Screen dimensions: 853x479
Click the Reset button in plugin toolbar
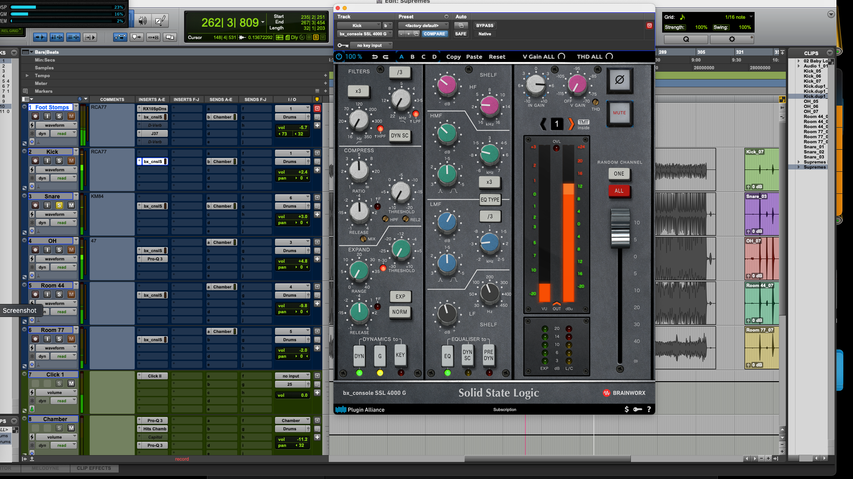497,57
